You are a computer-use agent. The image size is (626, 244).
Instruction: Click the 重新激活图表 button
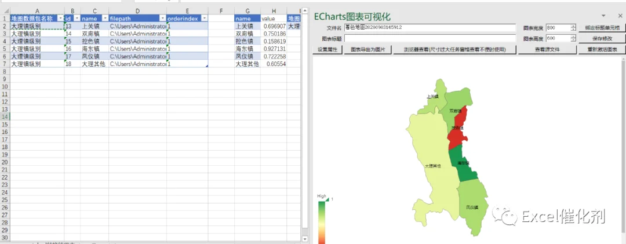(602, 49)
